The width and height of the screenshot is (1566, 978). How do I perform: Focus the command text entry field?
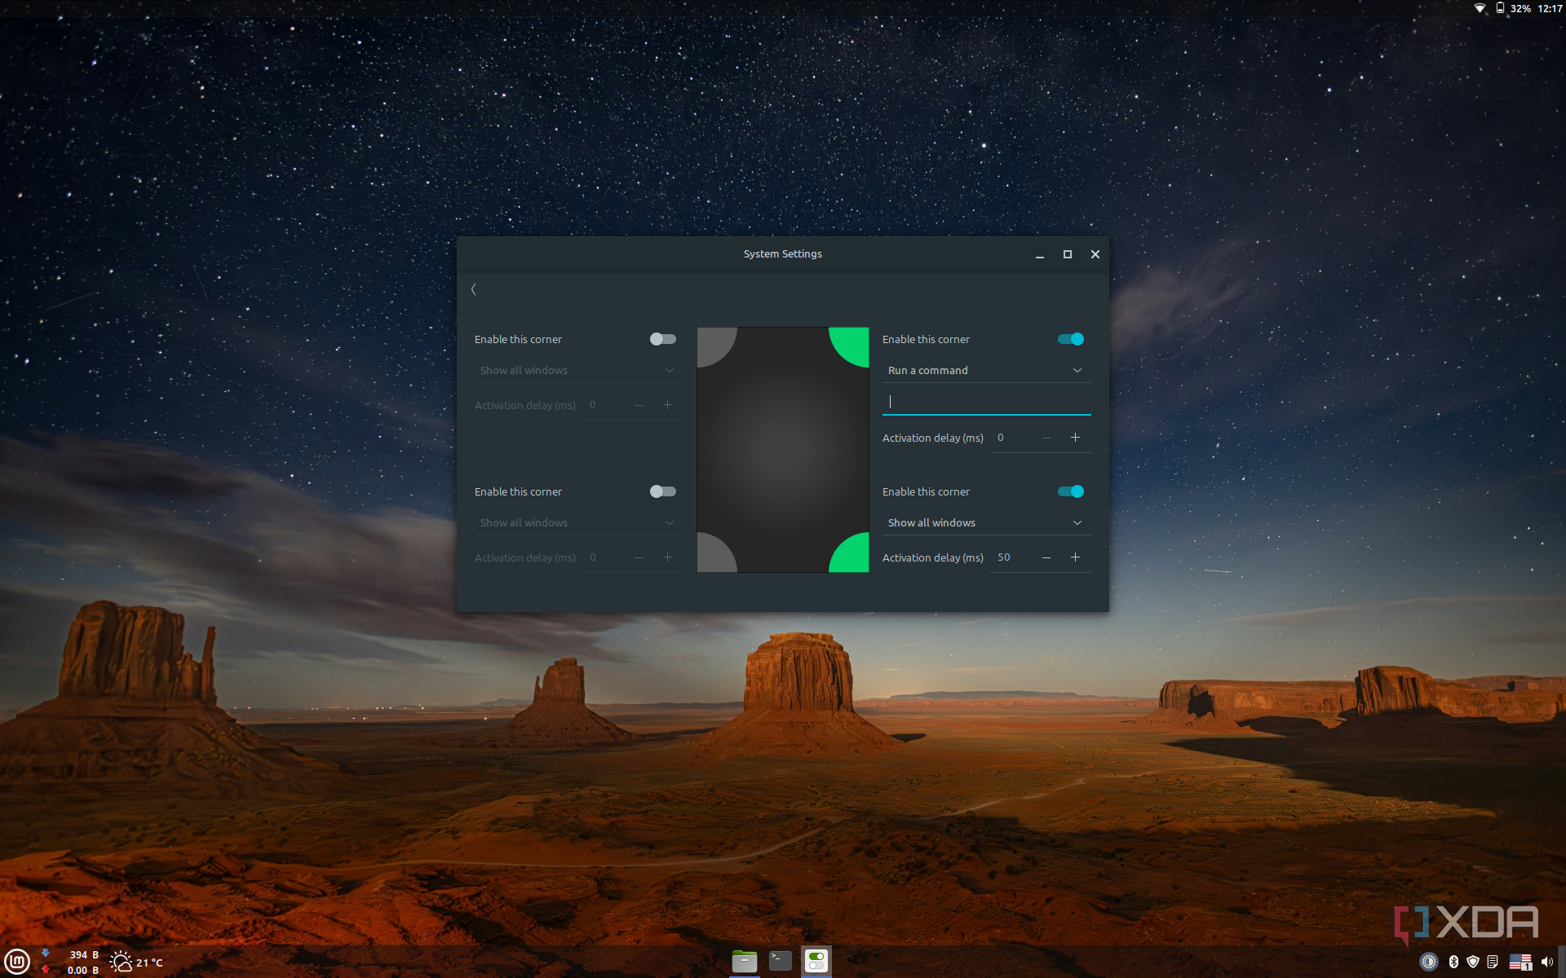pyautogui.click(x=985, y=402)
